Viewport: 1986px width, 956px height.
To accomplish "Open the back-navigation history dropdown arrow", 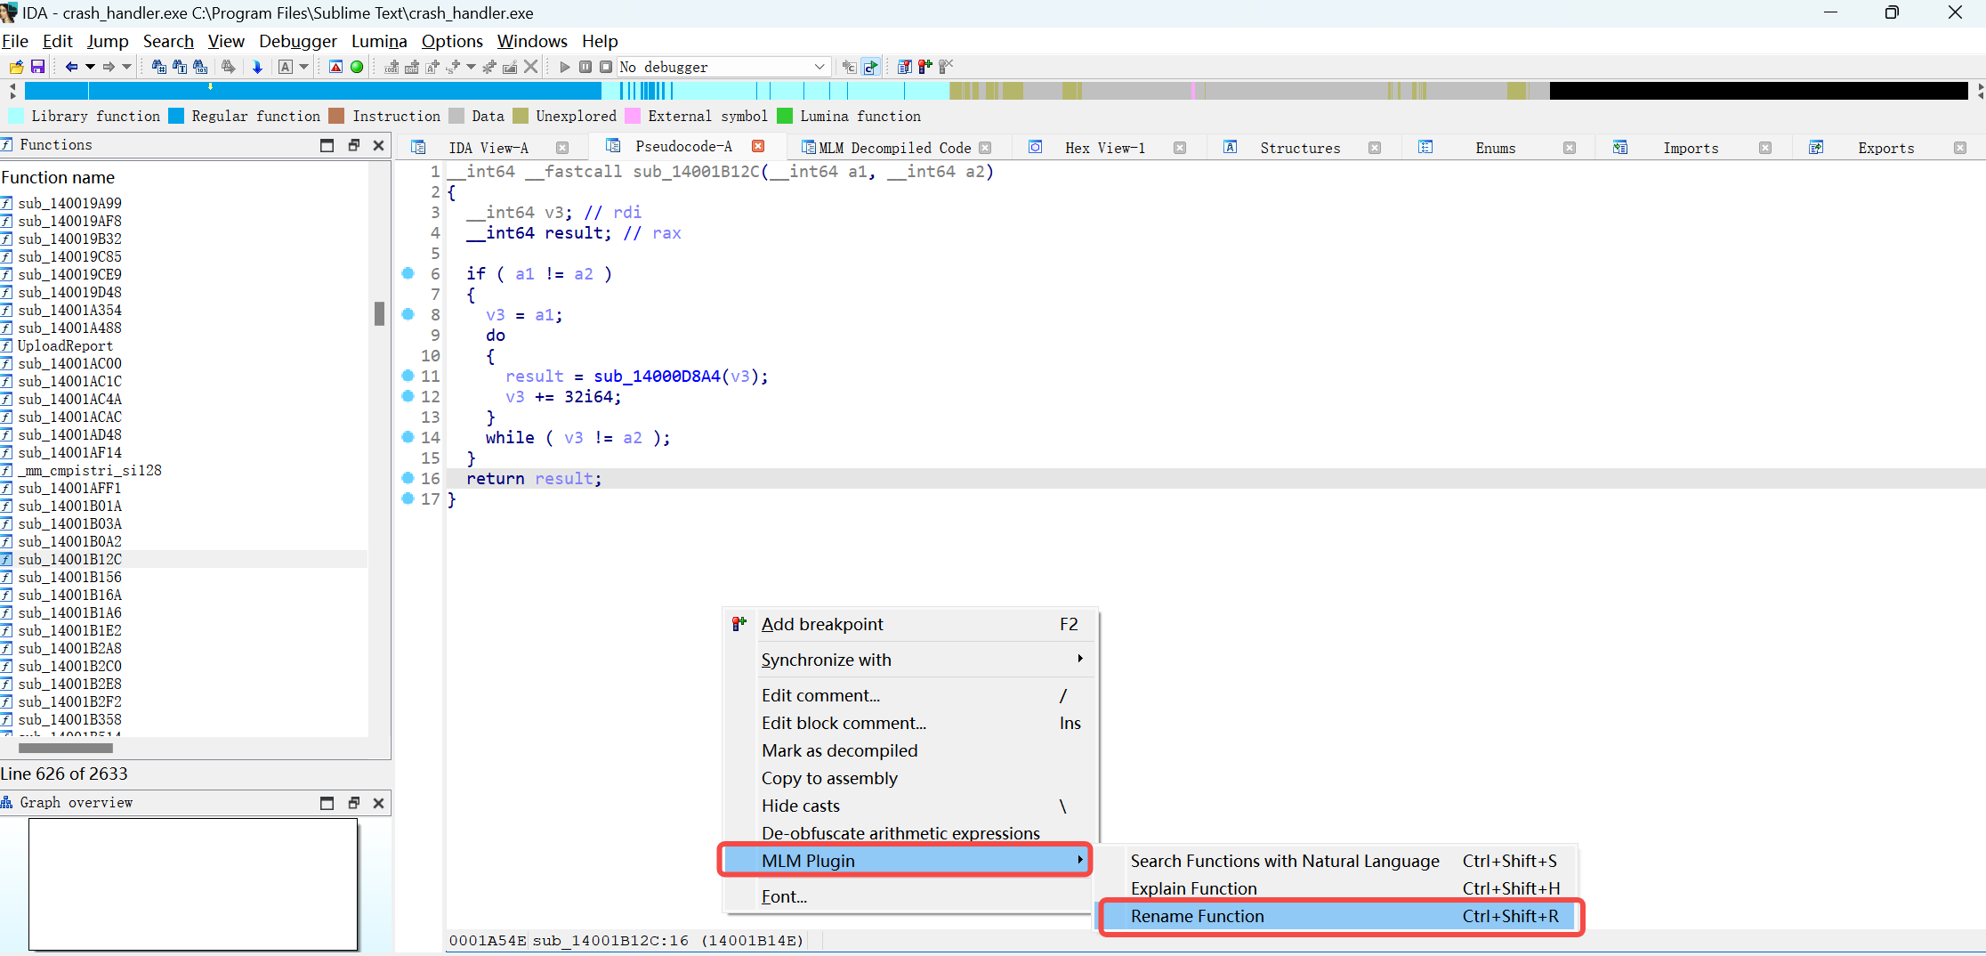I will (90, 67).
